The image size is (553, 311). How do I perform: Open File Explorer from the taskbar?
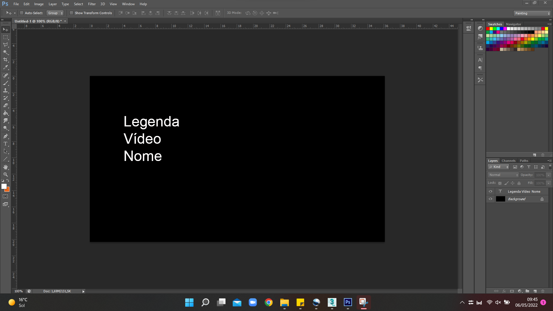284,302
